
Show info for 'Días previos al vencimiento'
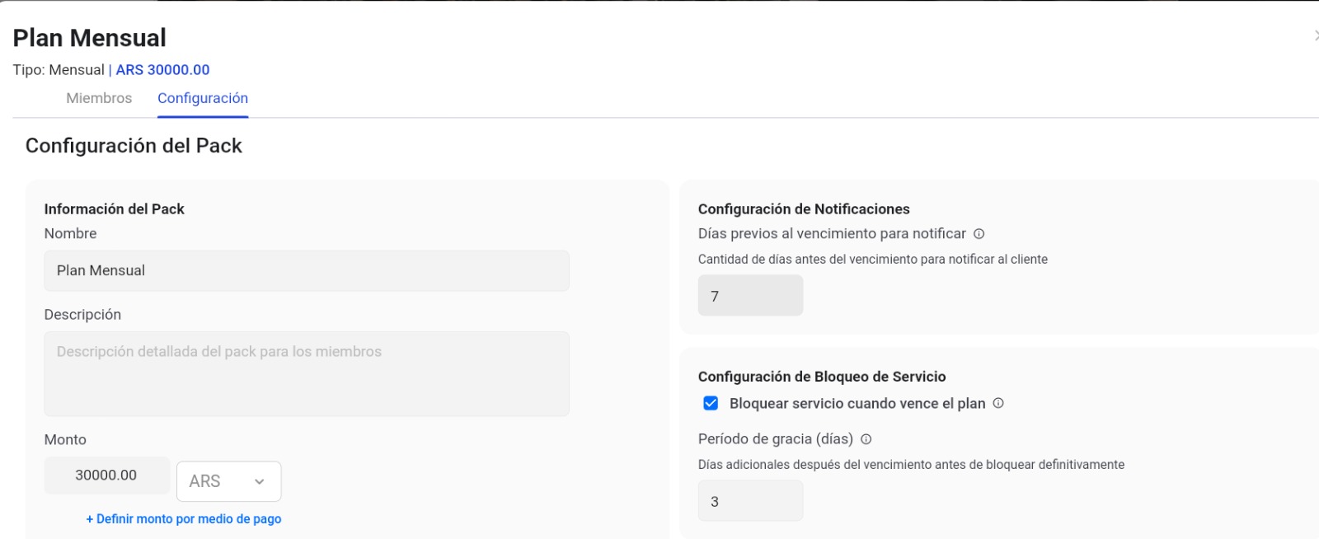[979, 234]
